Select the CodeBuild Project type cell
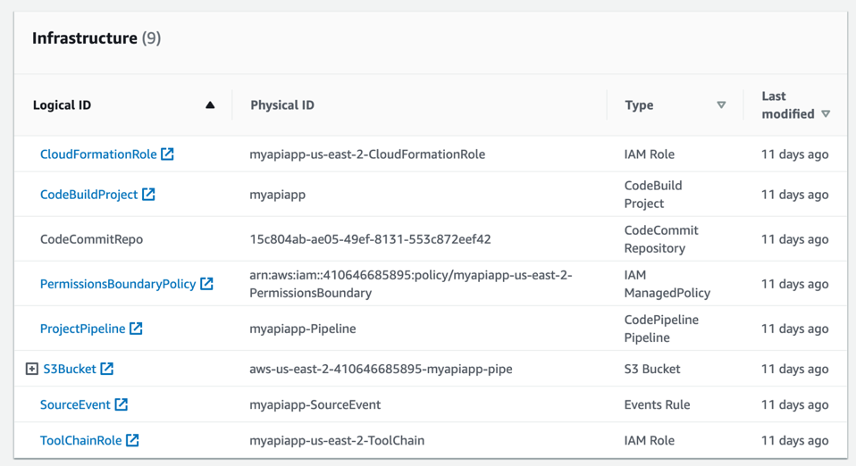 pos(653,195)
